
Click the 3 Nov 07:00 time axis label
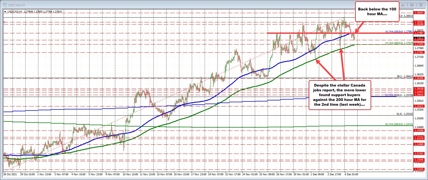[61, 174]
